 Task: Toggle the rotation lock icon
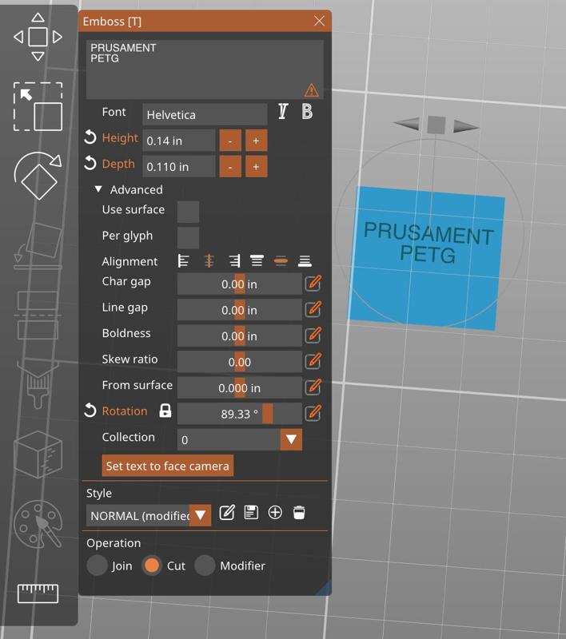pyautogui.click(x=165, y=411)
